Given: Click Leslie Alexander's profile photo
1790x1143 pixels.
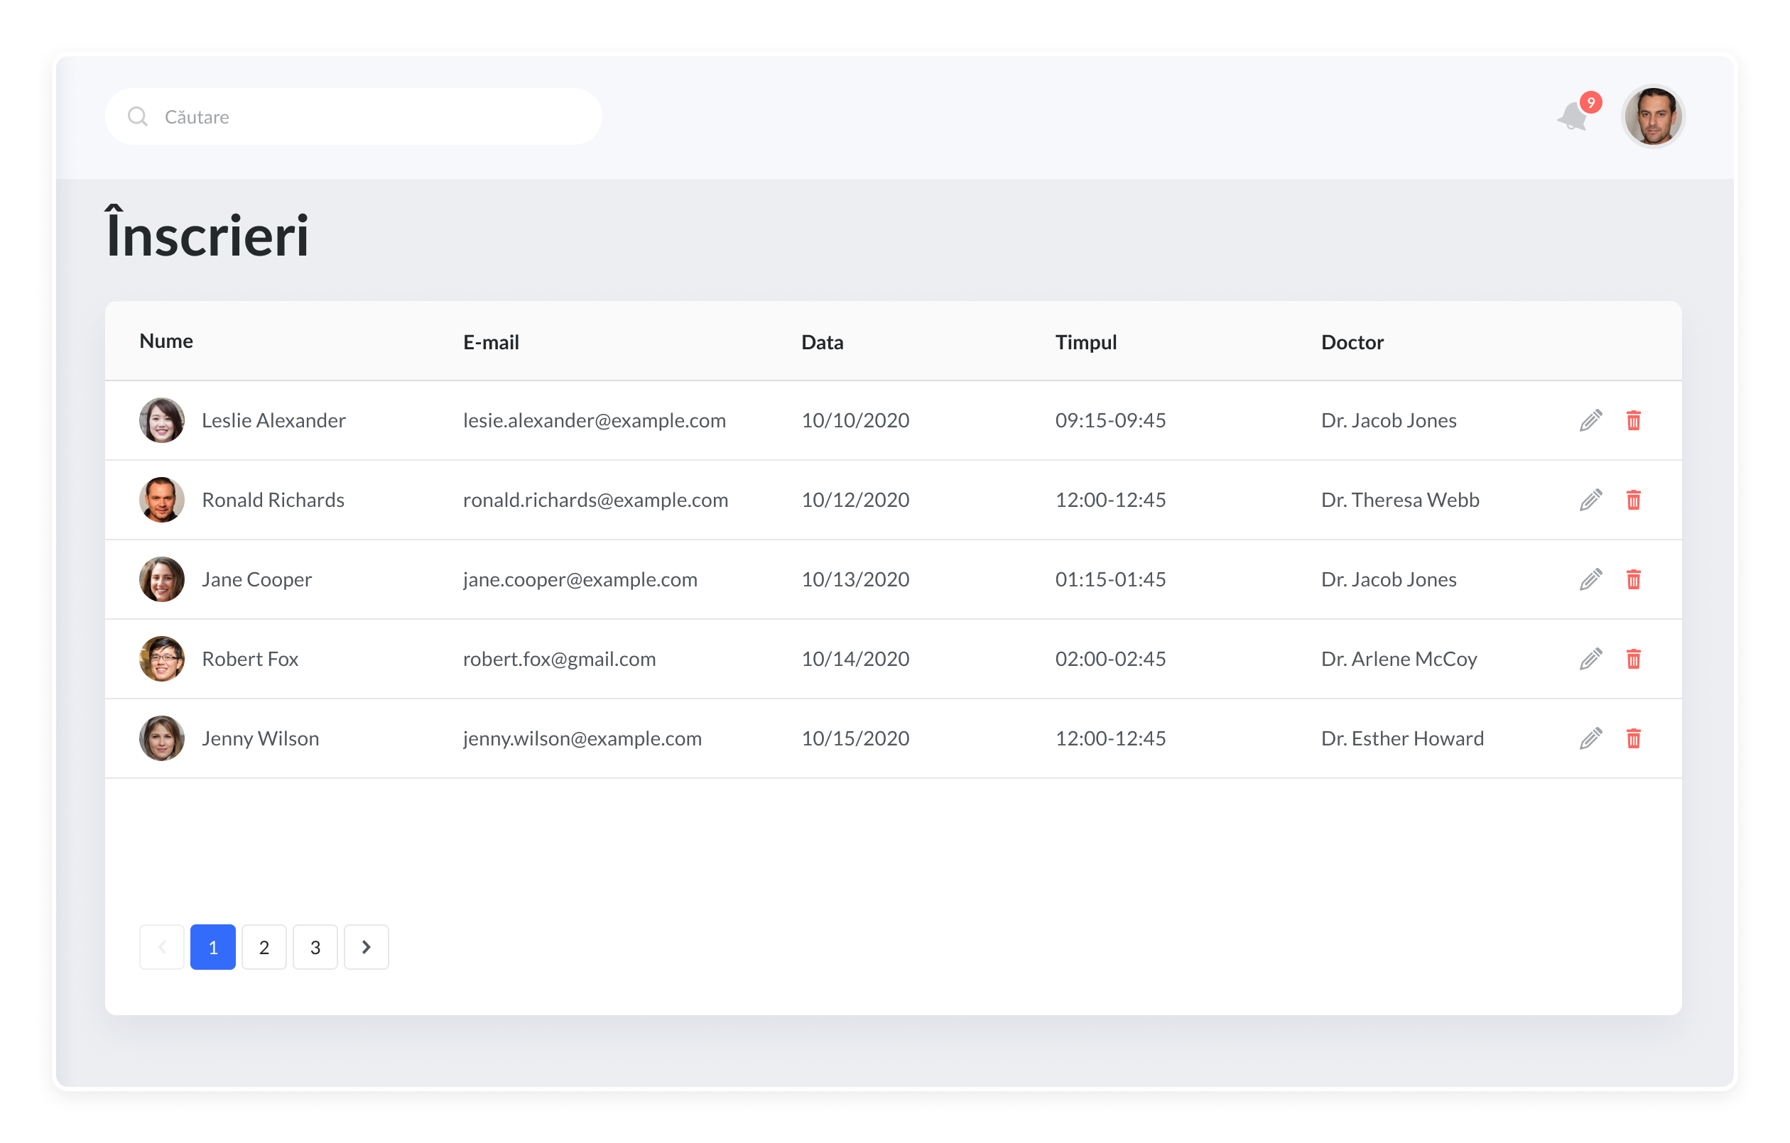Looking at the screenshot, I should (161, 420).
